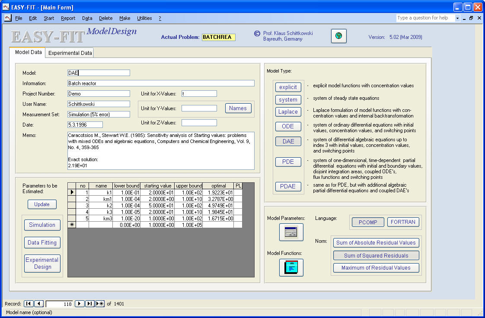Go to previous record arrow

[38, 304]
